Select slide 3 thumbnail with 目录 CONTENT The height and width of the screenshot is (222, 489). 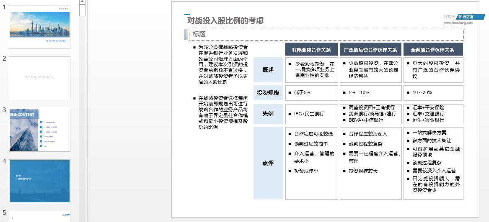40,130
